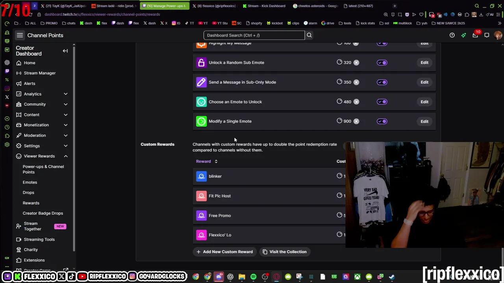Open File Explorer from the taskbar

point(242,277)
